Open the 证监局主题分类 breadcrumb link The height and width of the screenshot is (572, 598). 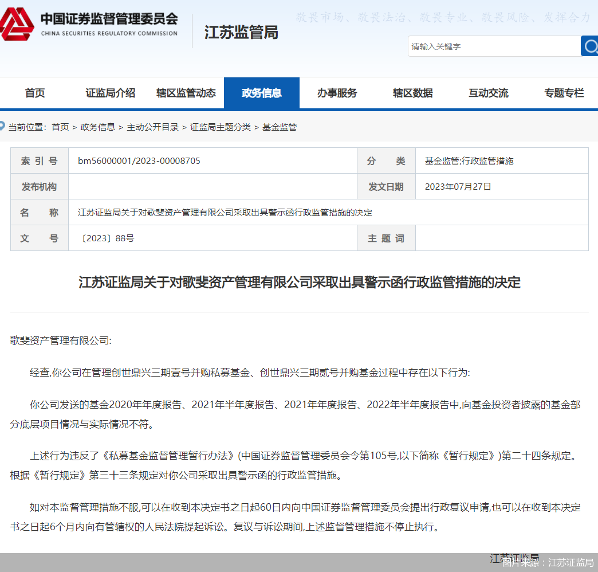tap(220, 127)
